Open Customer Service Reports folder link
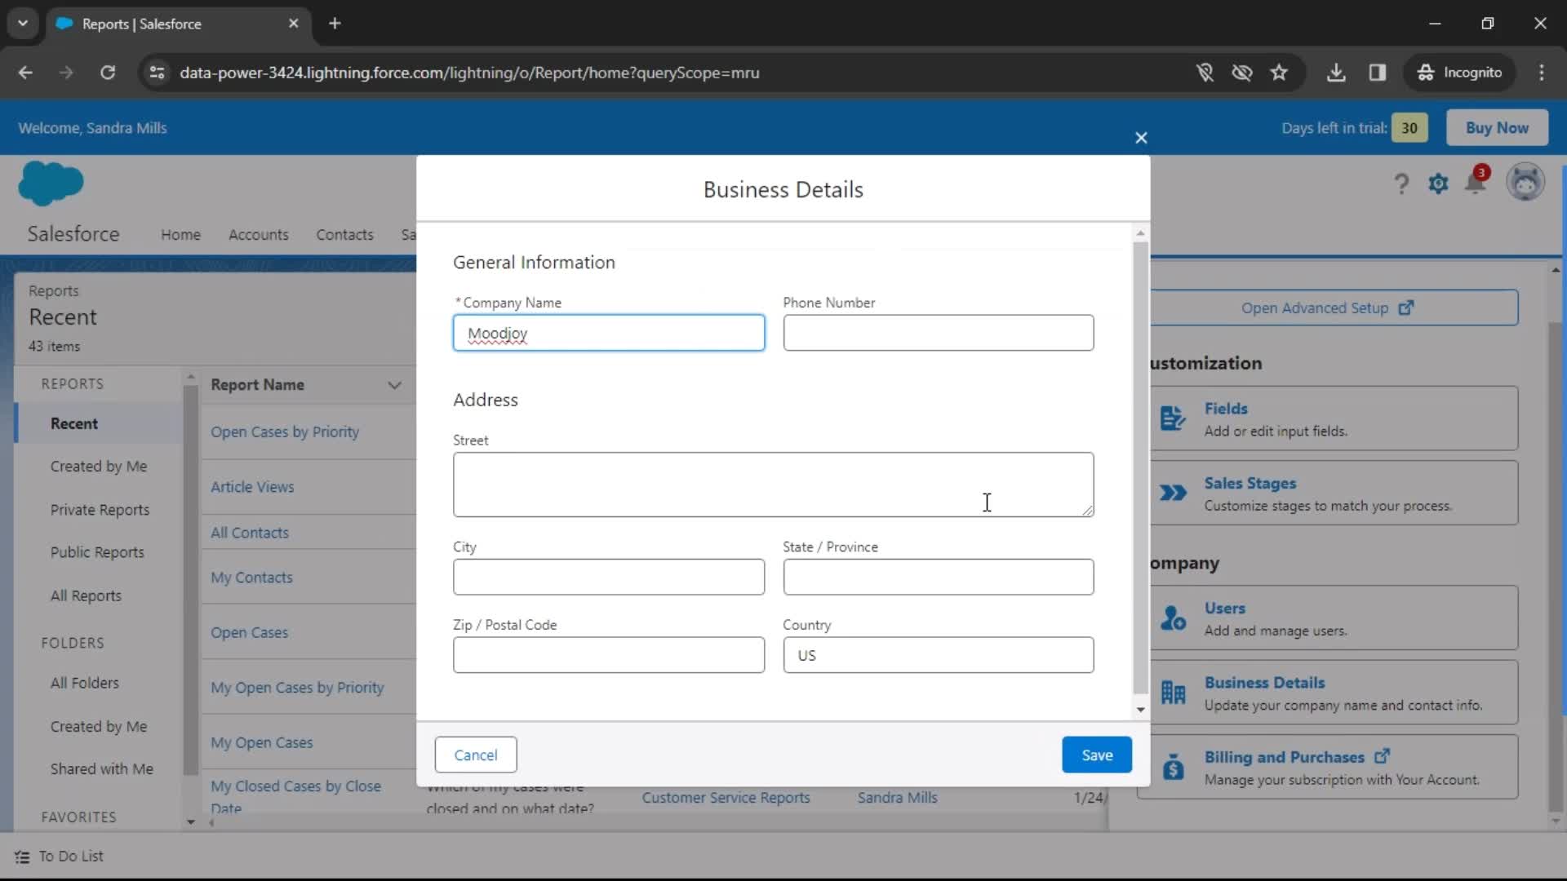 (x=726, y=798)
